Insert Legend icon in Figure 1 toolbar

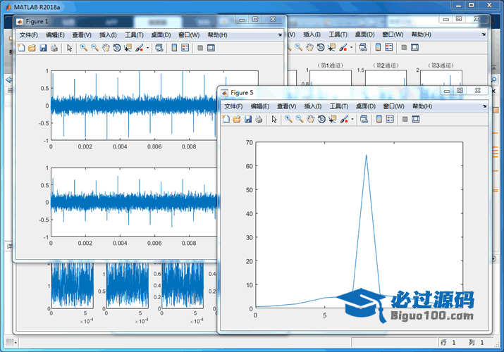185,48
